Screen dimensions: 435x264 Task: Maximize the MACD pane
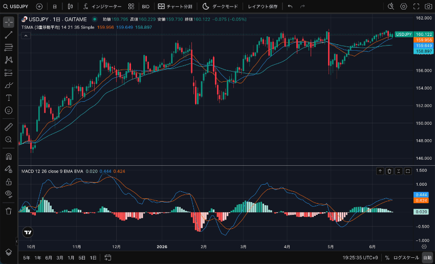pyautogui.click(x=408, y=171)
